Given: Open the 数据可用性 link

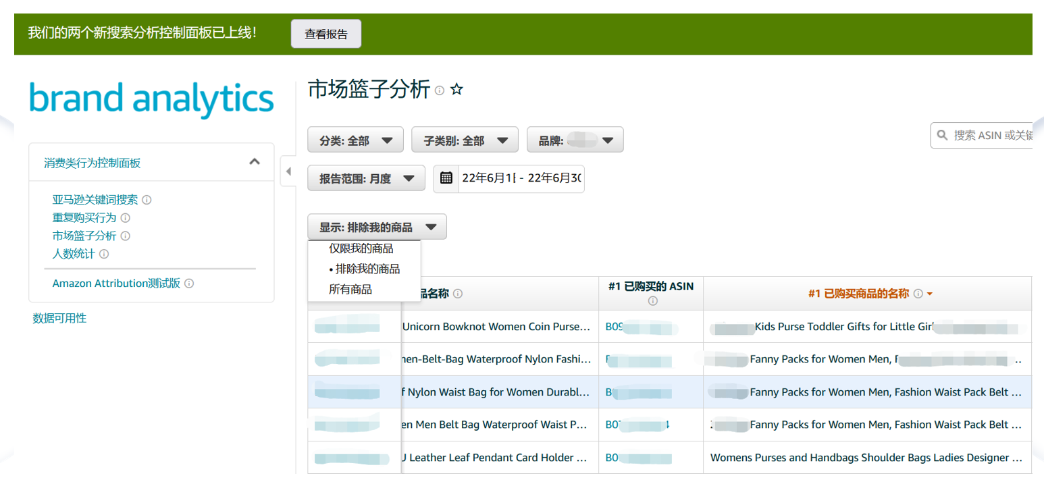Looking at the screenshot, I should 59,318.
